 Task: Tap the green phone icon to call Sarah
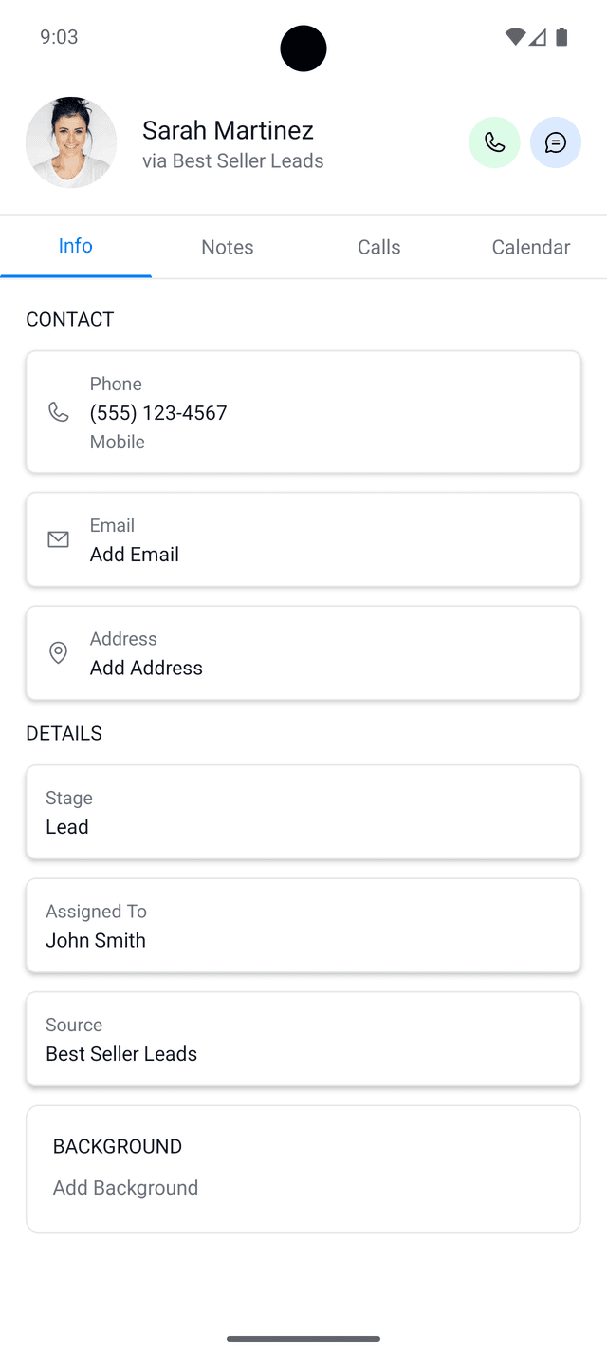[x=494, y=141]
